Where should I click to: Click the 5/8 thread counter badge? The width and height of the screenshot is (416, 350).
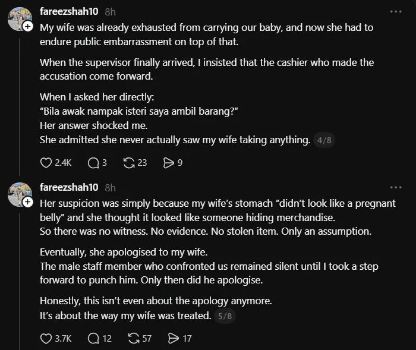point(225,316)
